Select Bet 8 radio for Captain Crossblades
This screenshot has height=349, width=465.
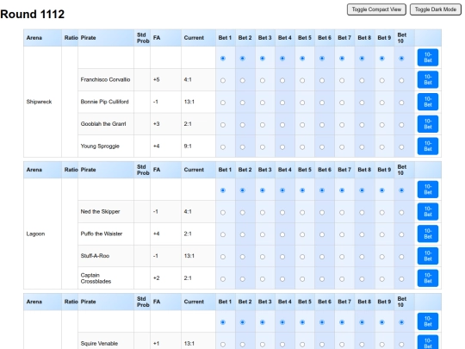362,279
